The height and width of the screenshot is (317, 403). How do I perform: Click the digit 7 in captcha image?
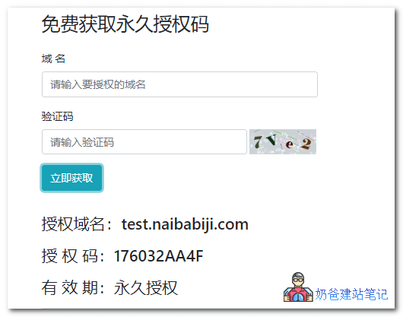258,142
